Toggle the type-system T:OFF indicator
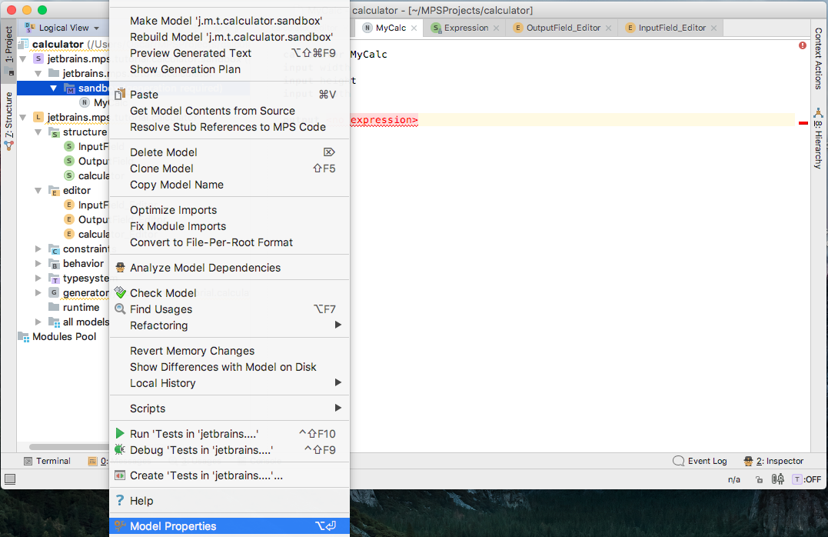 pos(807,479)
